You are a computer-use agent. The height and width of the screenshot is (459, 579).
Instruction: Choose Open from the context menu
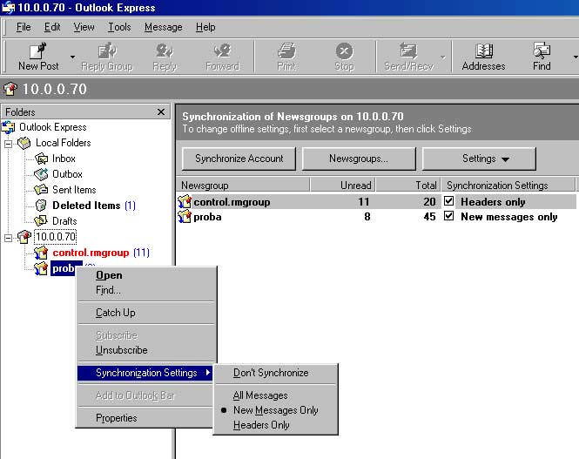point(146,275)
